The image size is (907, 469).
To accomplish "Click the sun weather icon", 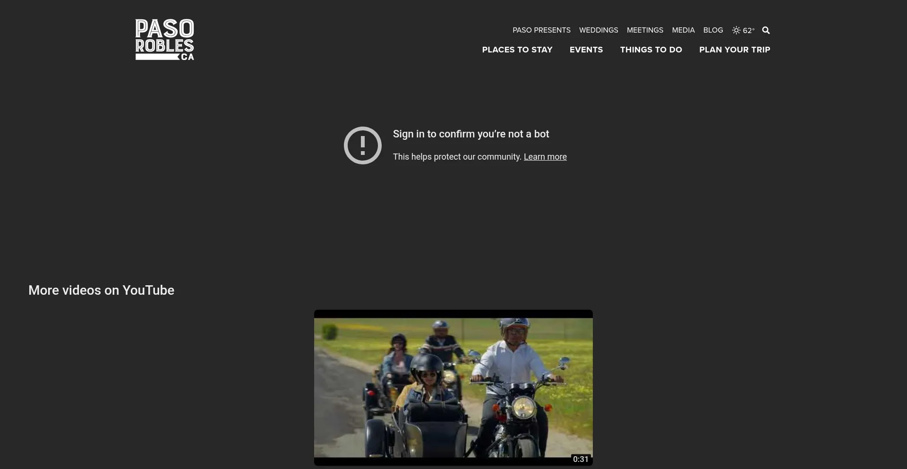I will click(736, 30).
